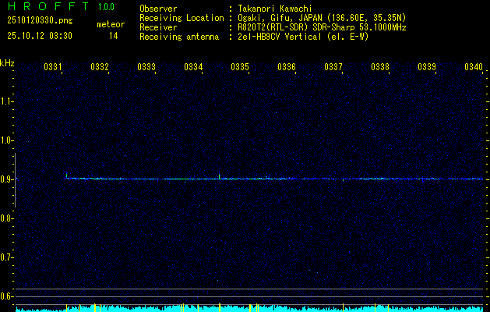Image resolution: width=490 pixels, height=312 pixels.
Task: Select the version number 1.0.0
Action: click(x=106, y=7)
